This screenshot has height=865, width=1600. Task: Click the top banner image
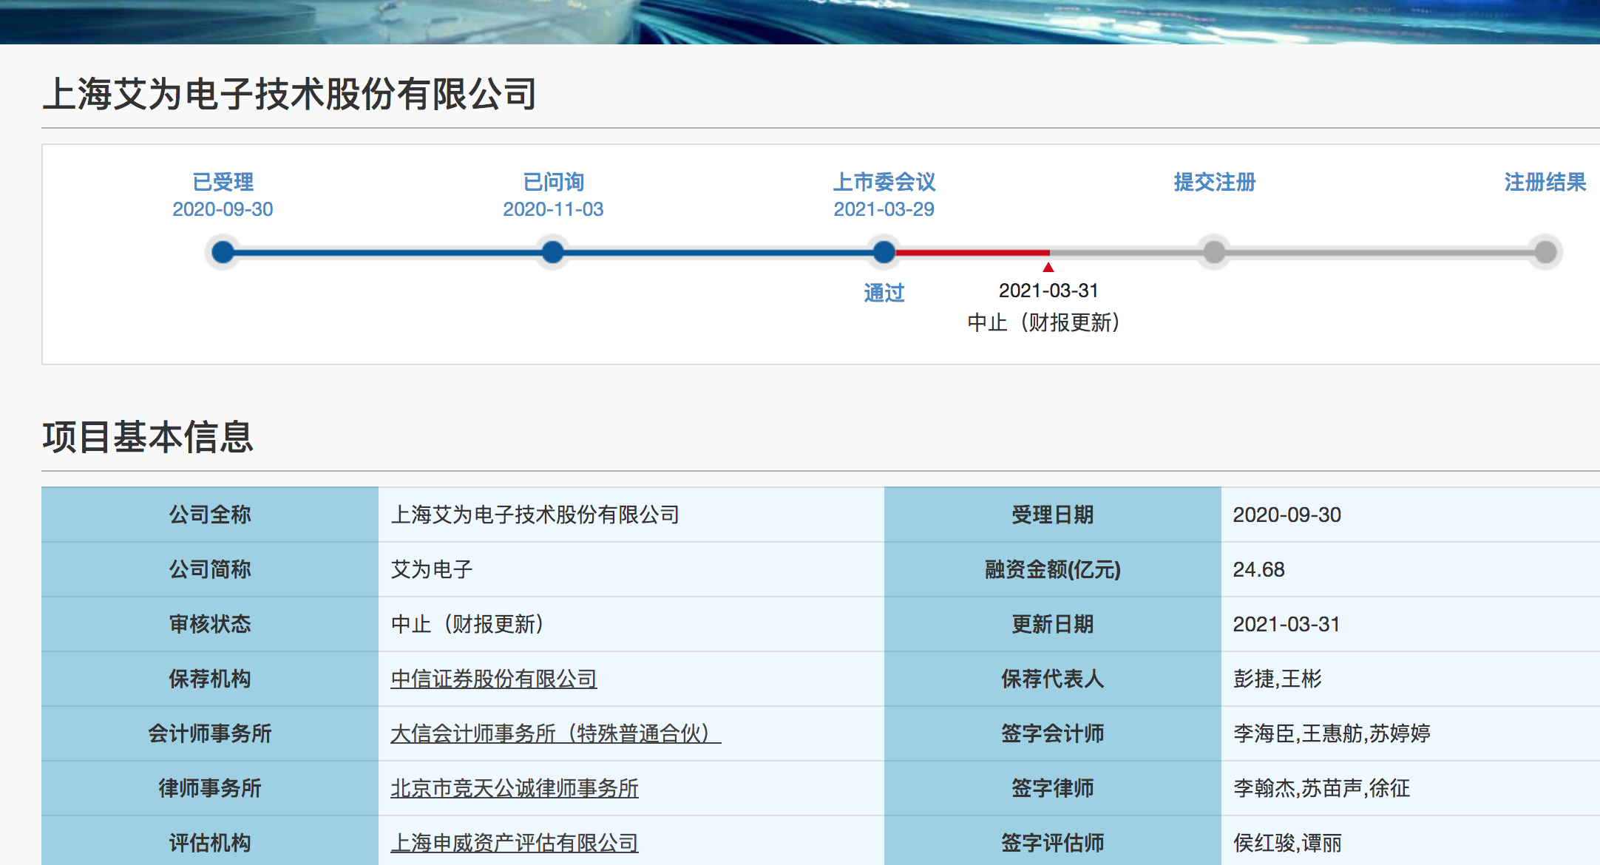[799, 21]
